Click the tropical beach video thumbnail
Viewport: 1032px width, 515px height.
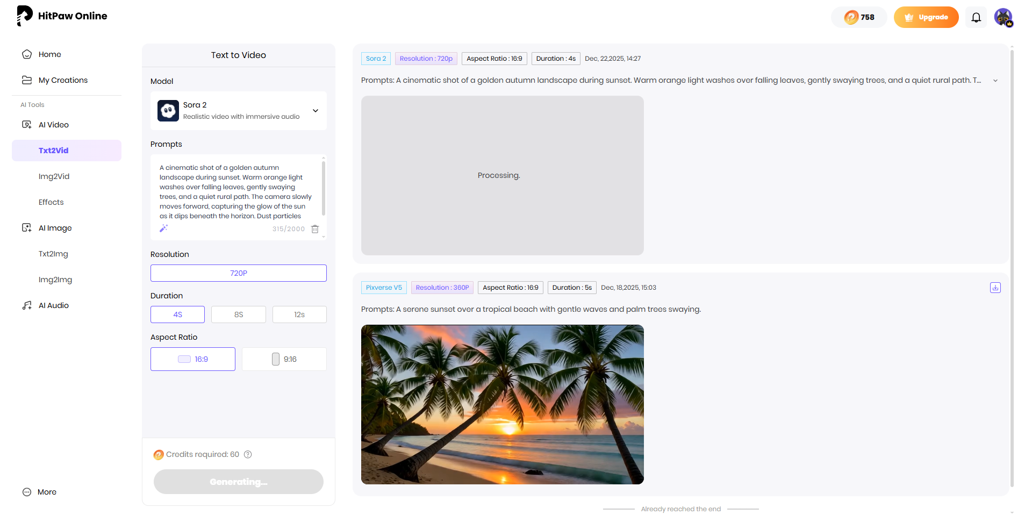502,404
